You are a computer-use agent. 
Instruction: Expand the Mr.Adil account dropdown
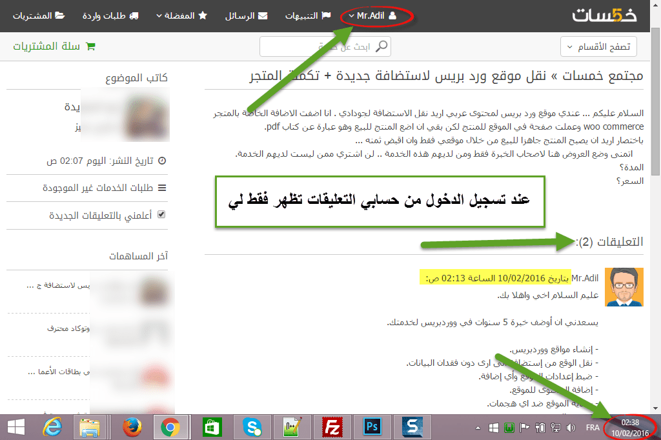click(x=372, y=15)
